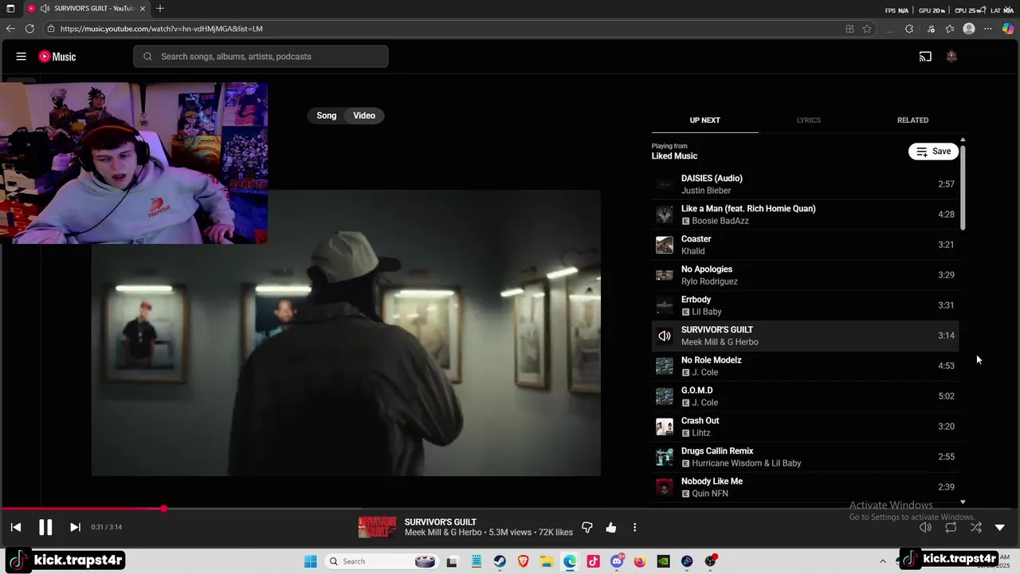1020x574 pixels.
Task: Click the album art in the player bar
Action: click(x=377, y=527)
